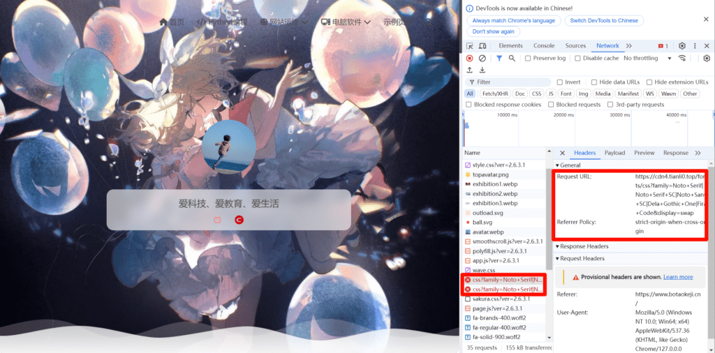
Task: Check the Disable cache option
Action: click(577, 59)
